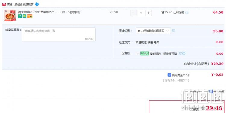Show promotion details icon beside 省15.40:让利促销
Image resolution: width=226 pixels, height=113 pixels.
click(187, 13)
